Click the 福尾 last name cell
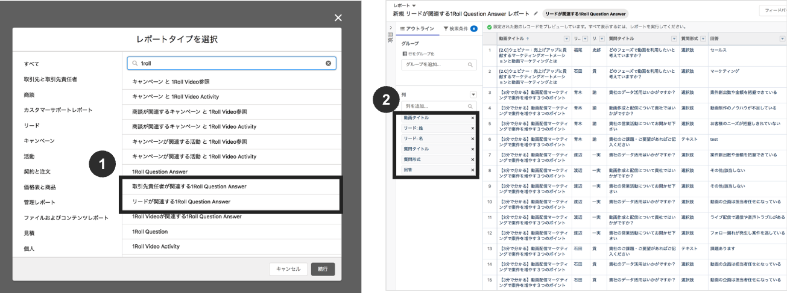 pos(578,49)
